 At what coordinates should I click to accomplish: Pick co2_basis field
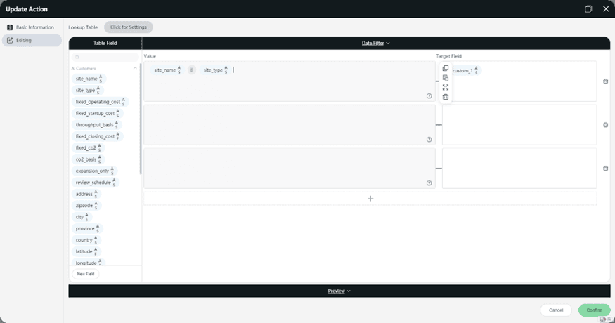(89, 159)
